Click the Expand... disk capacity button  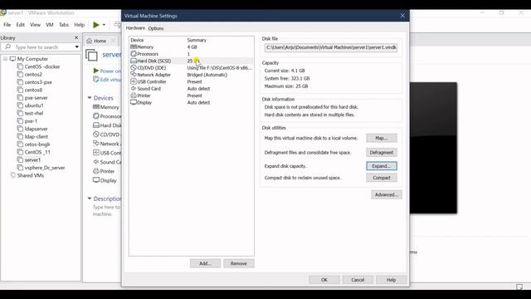pos(382,166)
